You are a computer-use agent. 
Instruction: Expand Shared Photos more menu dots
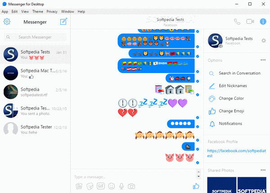263,170
